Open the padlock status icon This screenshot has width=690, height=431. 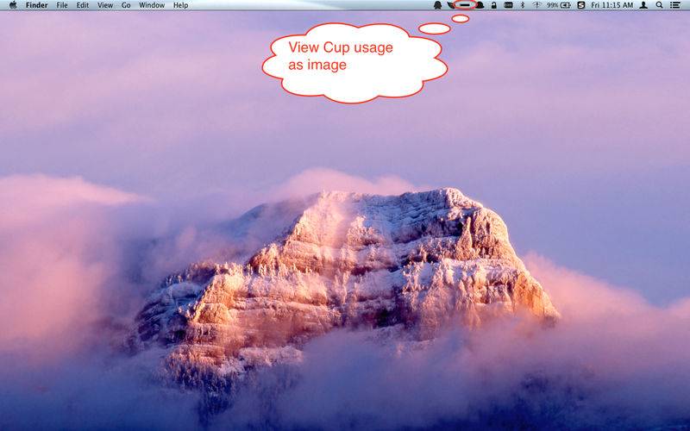tap(493, 5)
